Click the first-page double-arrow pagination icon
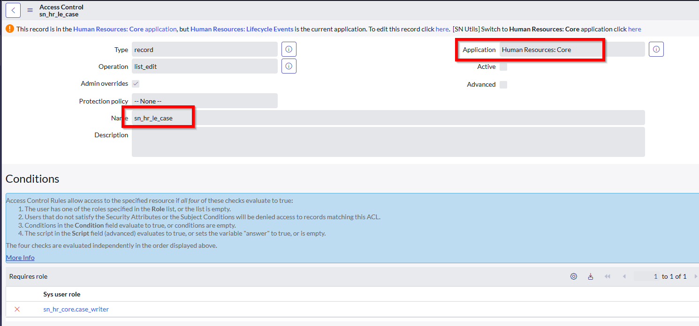The image size is (699, 326). [608, 276]
